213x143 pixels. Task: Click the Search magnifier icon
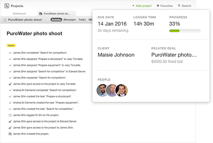click(x=179, y=6)
